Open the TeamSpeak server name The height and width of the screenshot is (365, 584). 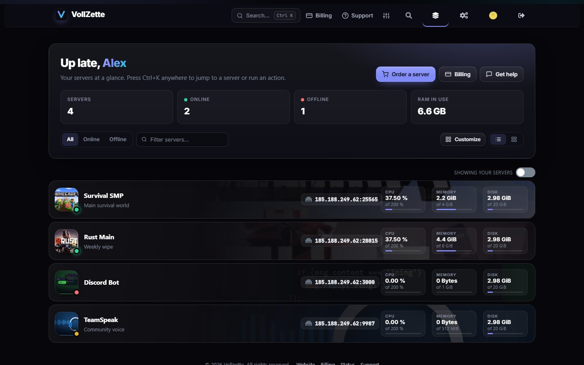tap(101, 320)
